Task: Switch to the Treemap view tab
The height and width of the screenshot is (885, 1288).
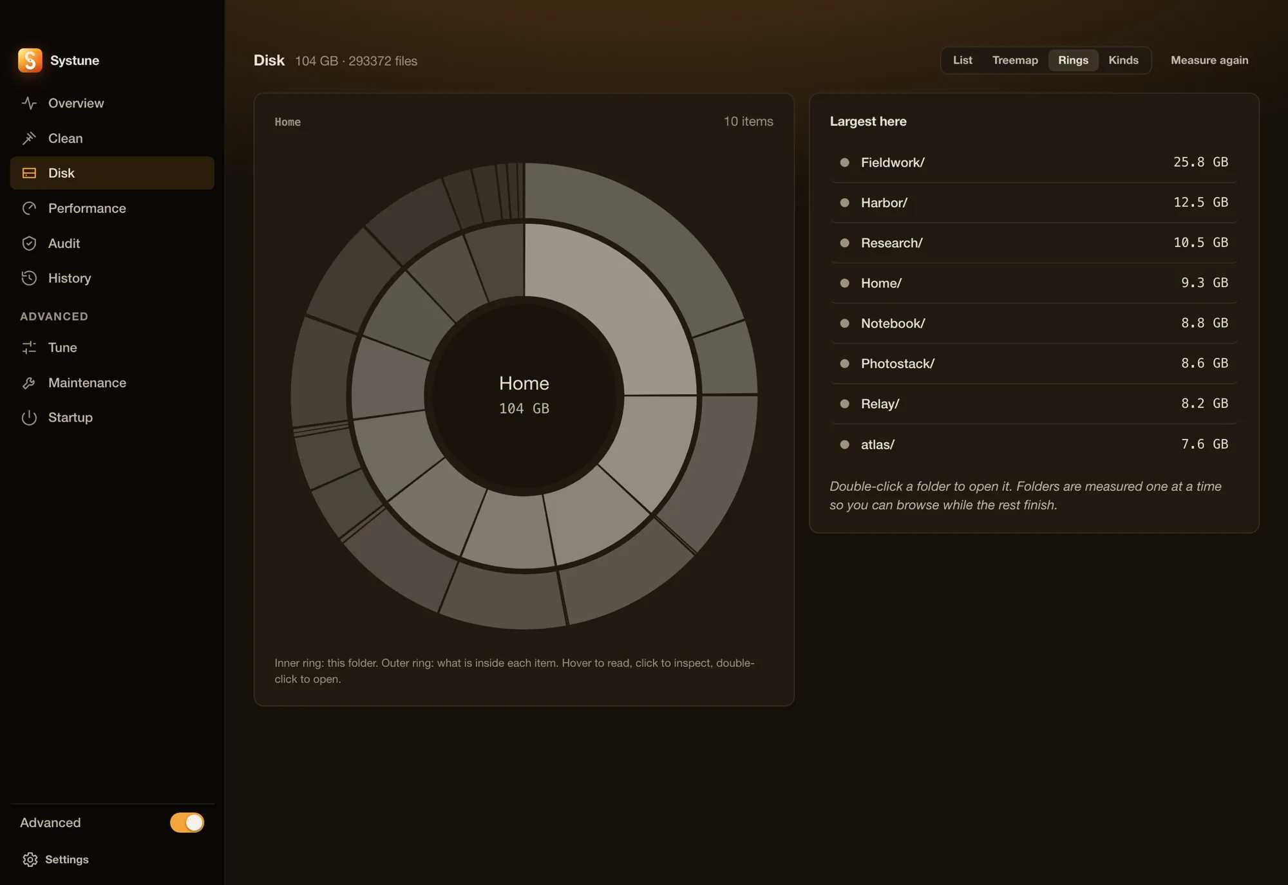Action: 1015,60
